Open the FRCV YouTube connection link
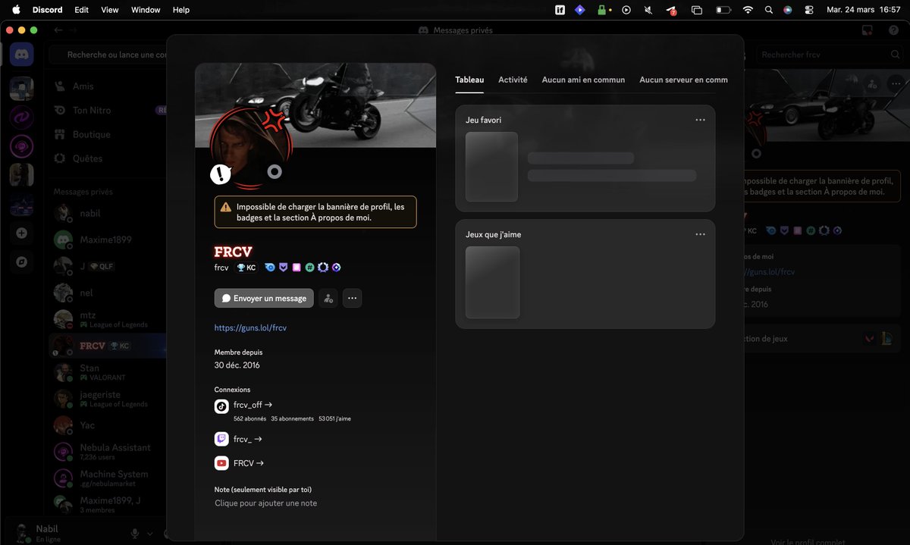The width and height of the screenshot is (910, 545). 249,463
